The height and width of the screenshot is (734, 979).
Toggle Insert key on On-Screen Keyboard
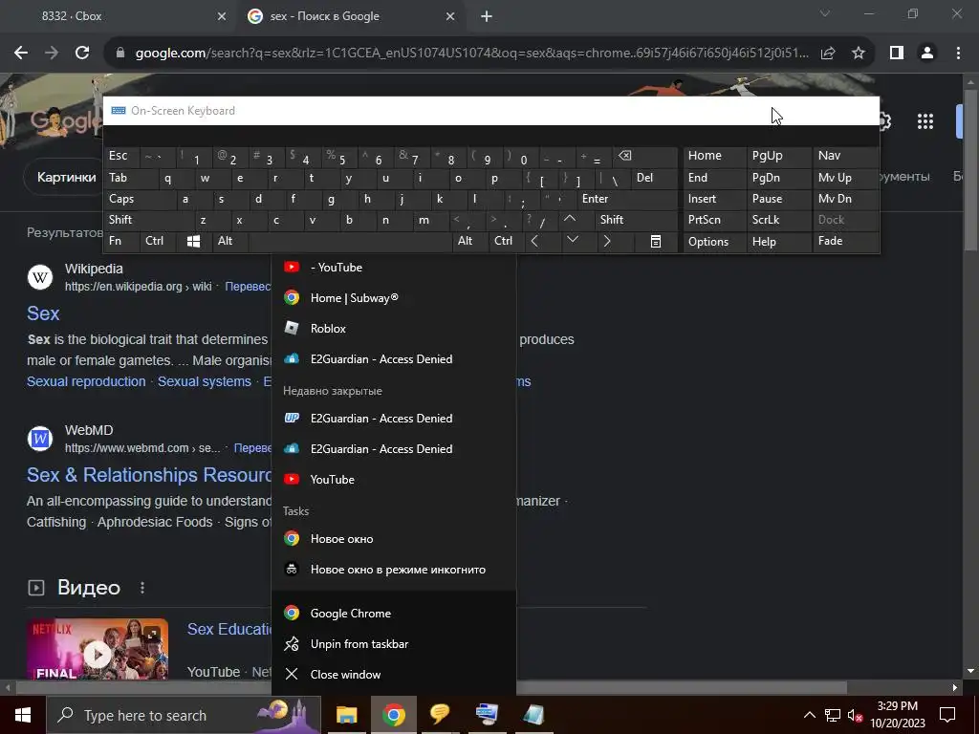pyautogui.click(x=715, y=199)
